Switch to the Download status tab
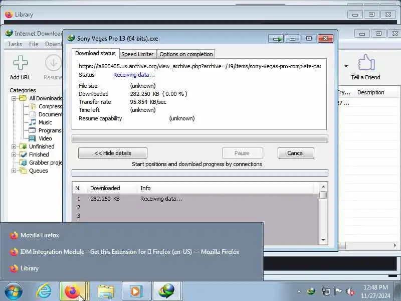This screenshot has height=301, width=401. [95, 53]
